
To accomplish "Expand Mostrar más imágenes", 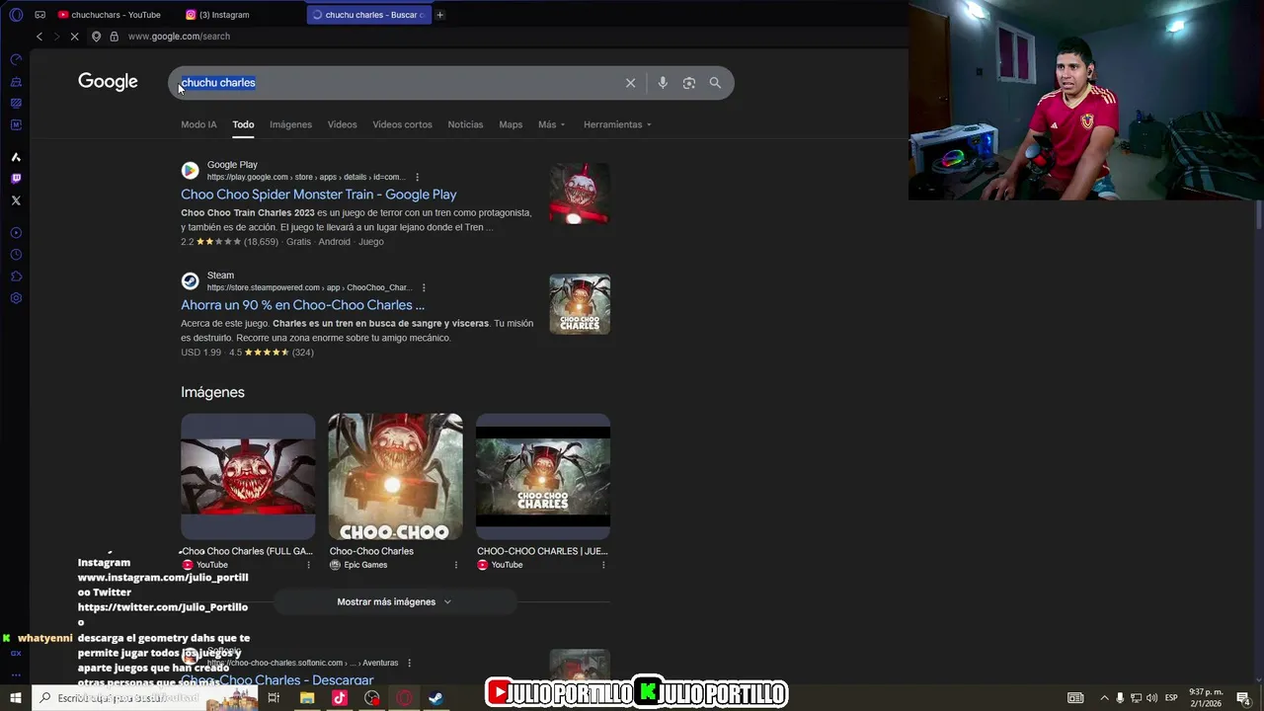I will [x=395, y=601].
